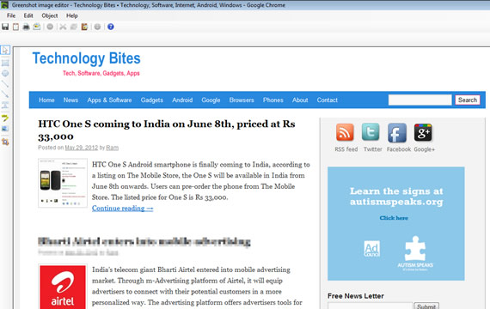Click the Cut scissors icon

(x=63, y=27)
